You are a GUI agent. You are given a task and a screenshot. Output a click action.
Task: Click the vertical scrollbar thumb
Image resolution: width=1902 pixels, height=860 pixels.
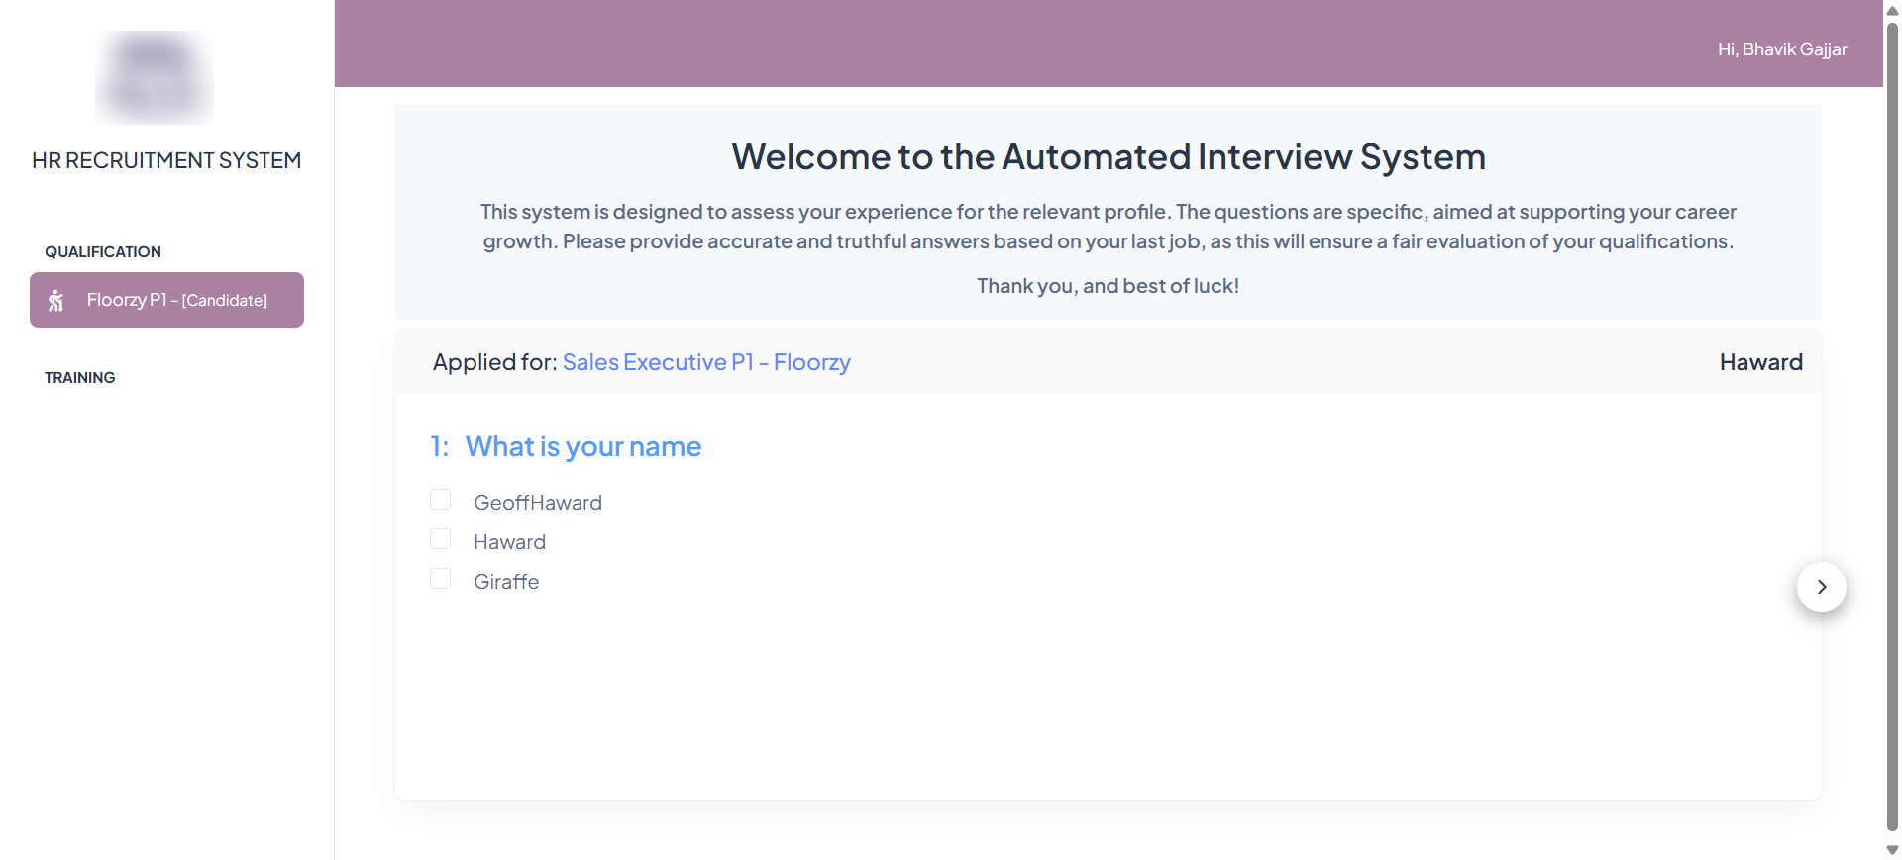coord(1892,426)
